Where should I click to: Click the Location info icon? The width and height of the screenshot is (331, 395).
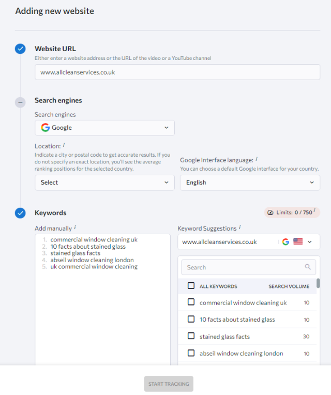point(64,146)
